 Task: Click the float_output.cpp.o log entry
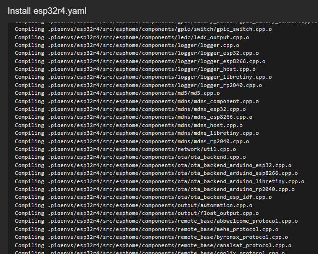tap(137, 213)
